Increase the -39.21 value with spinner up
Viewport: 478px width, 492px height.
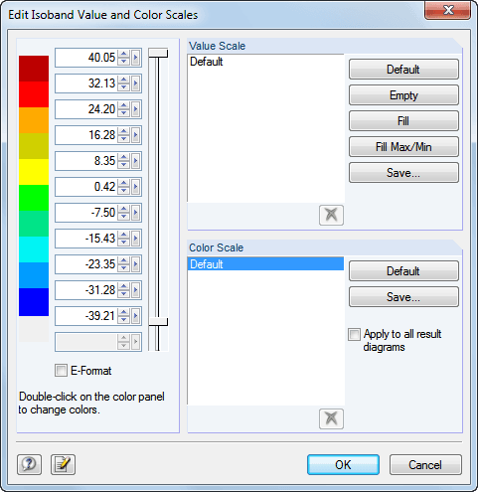tap(124, 313)
